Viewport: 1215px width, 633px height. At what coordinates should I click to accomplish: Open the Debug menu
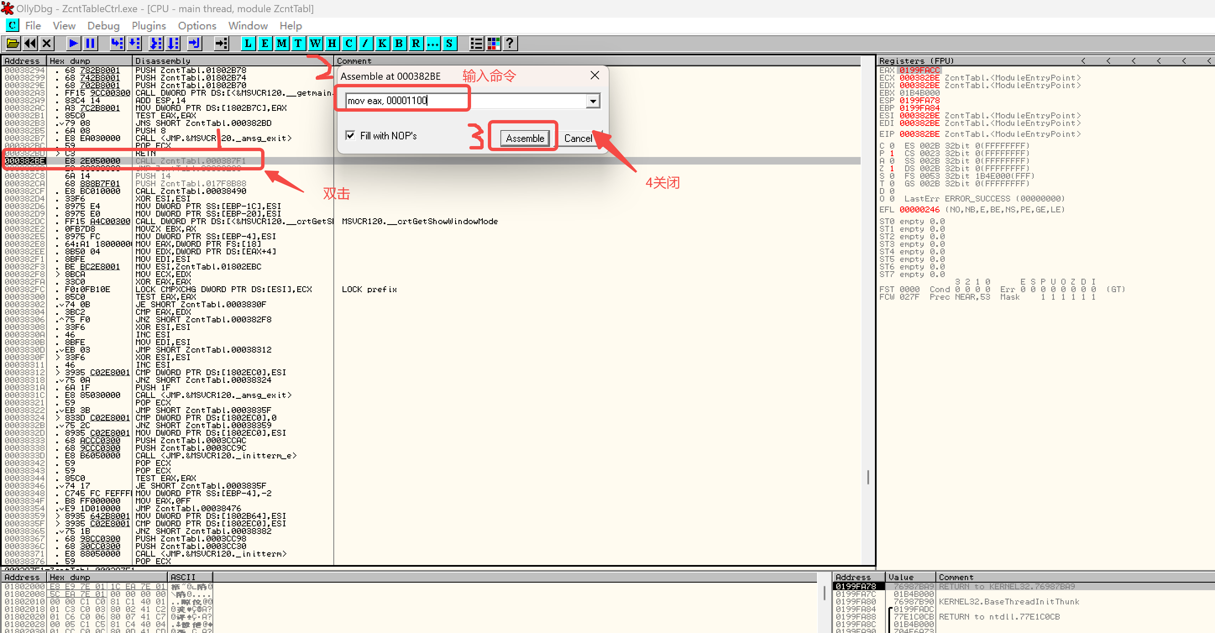[103, 26]
